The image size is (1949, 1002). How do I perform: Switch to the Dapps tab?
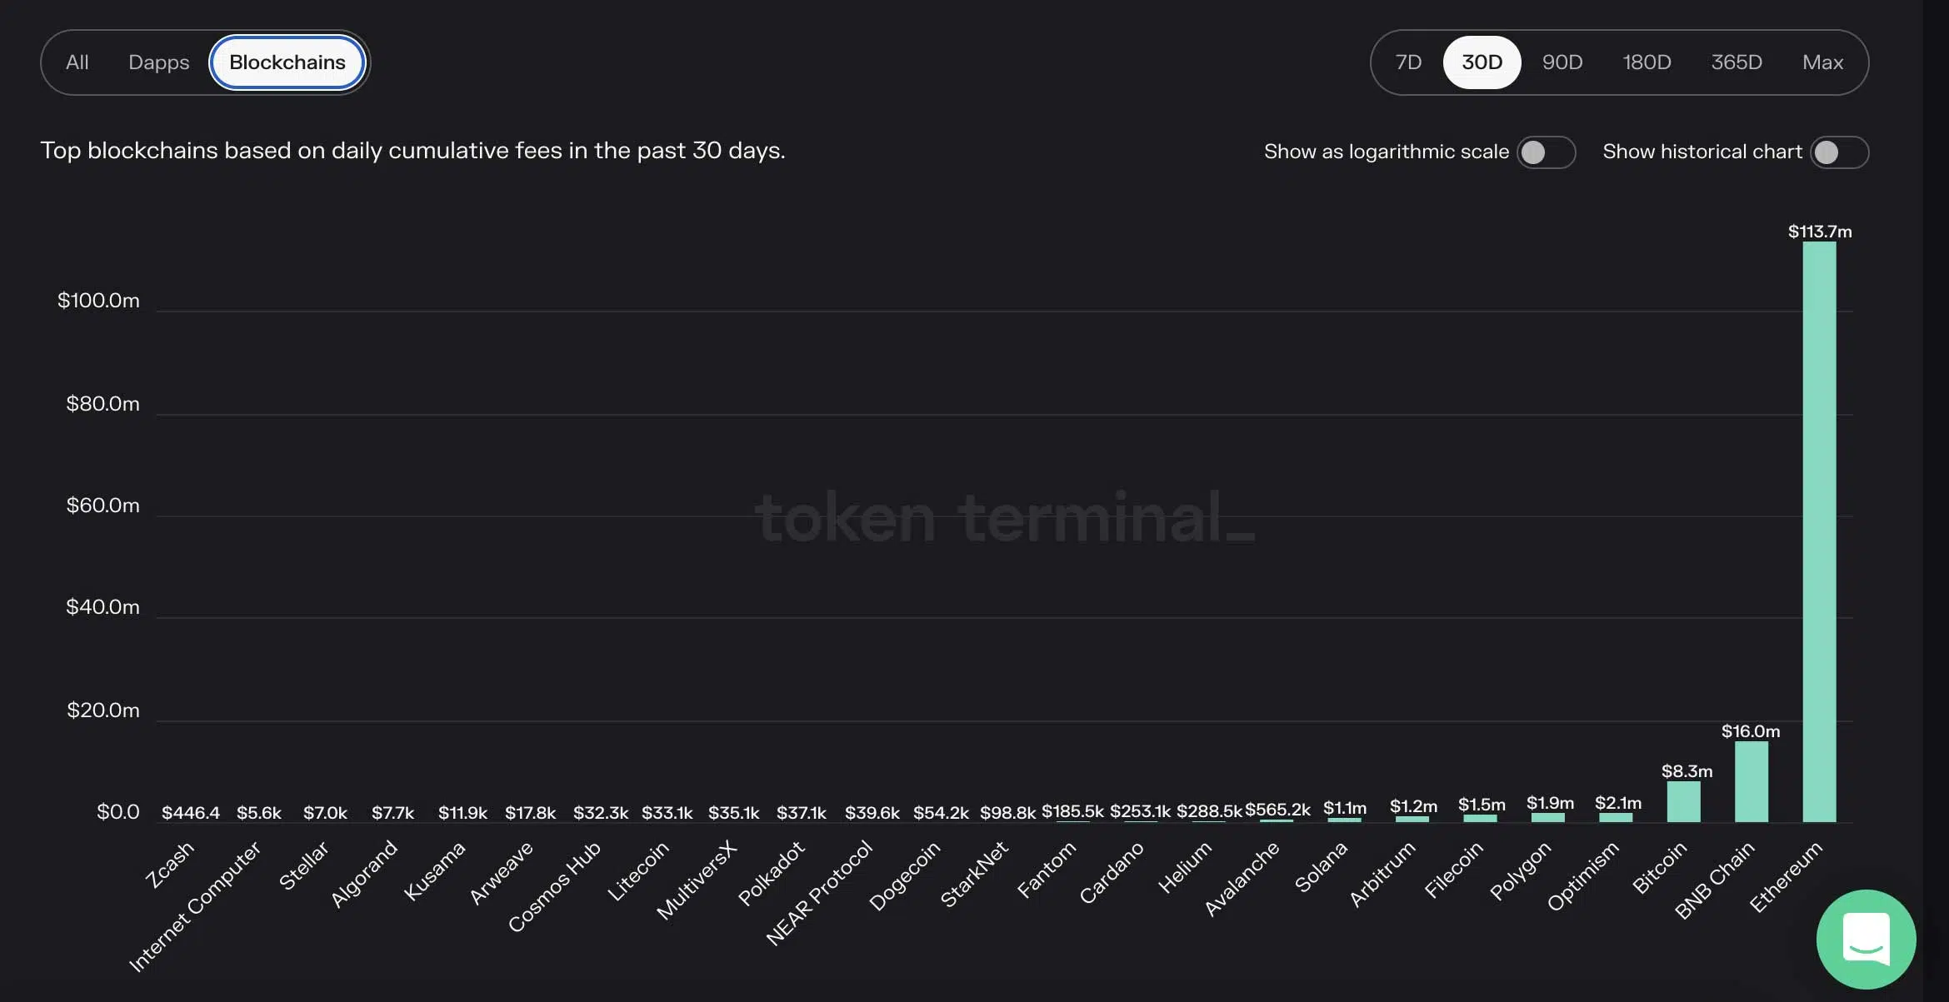[x=158, y=62]
